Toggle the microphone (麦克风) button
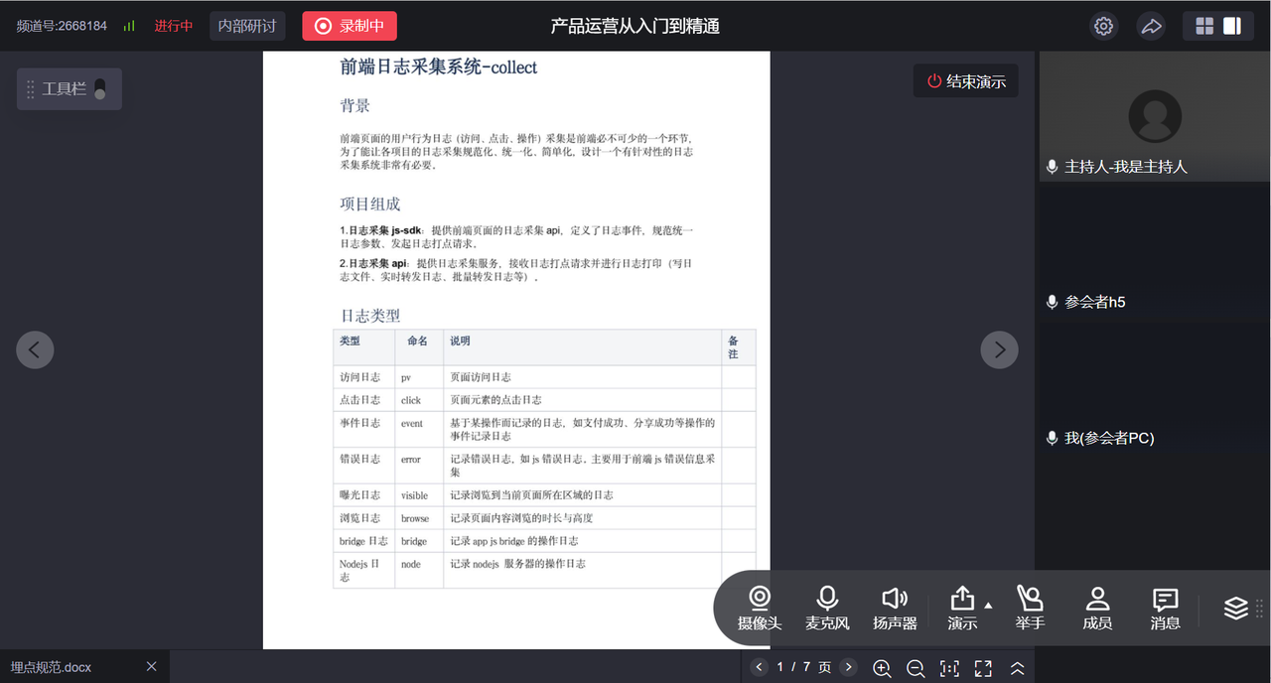Image resolution: width=1271 pixels, height=683 pixels. tap(827, 609)
